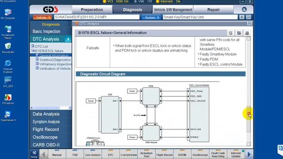
Task: Click ESCL Control Module block in diagram
Action: pyautogui.click(x=199, y=114)
